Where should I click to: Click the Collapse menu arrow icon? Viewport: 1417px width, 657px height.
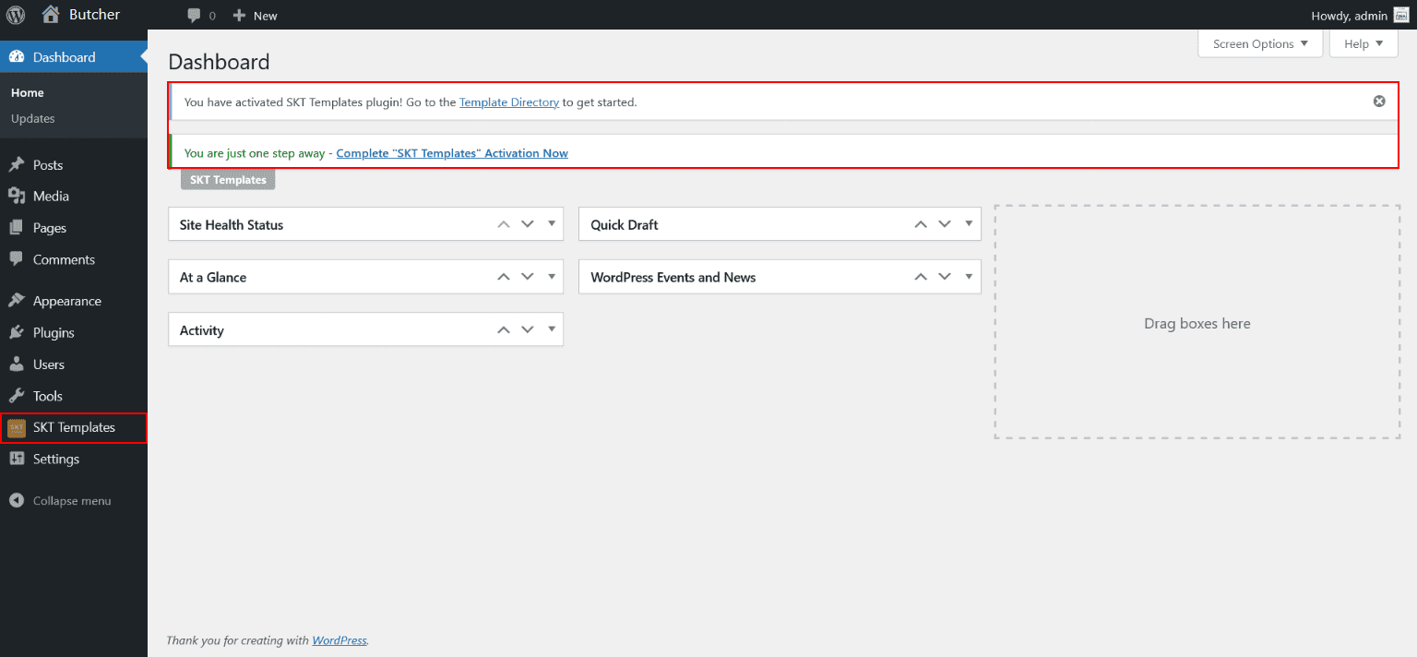[17, 501]
